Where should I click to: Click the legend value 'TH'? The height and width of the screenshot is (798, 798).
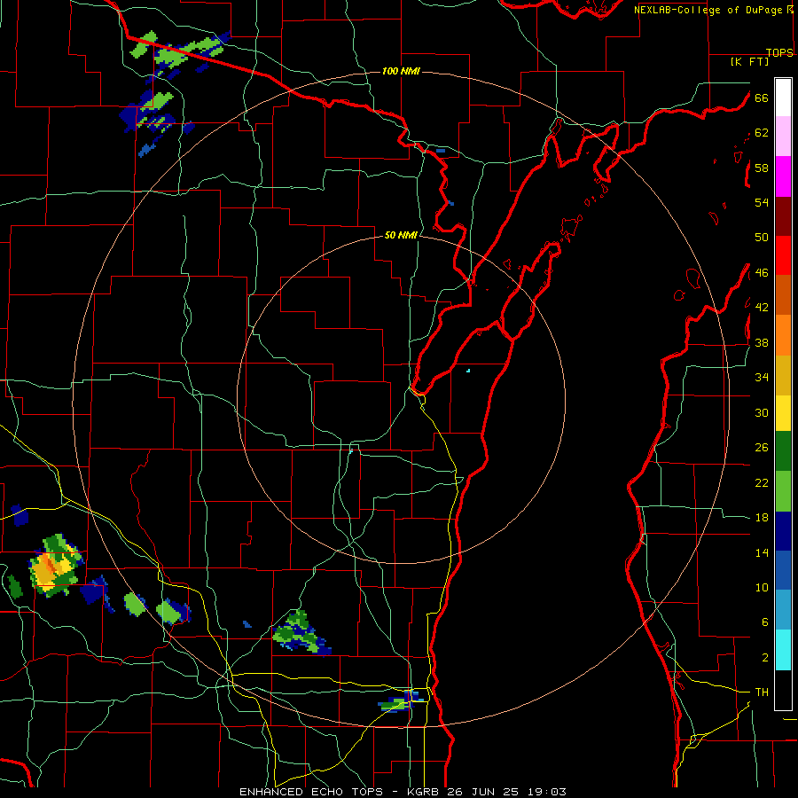point(762,692)
